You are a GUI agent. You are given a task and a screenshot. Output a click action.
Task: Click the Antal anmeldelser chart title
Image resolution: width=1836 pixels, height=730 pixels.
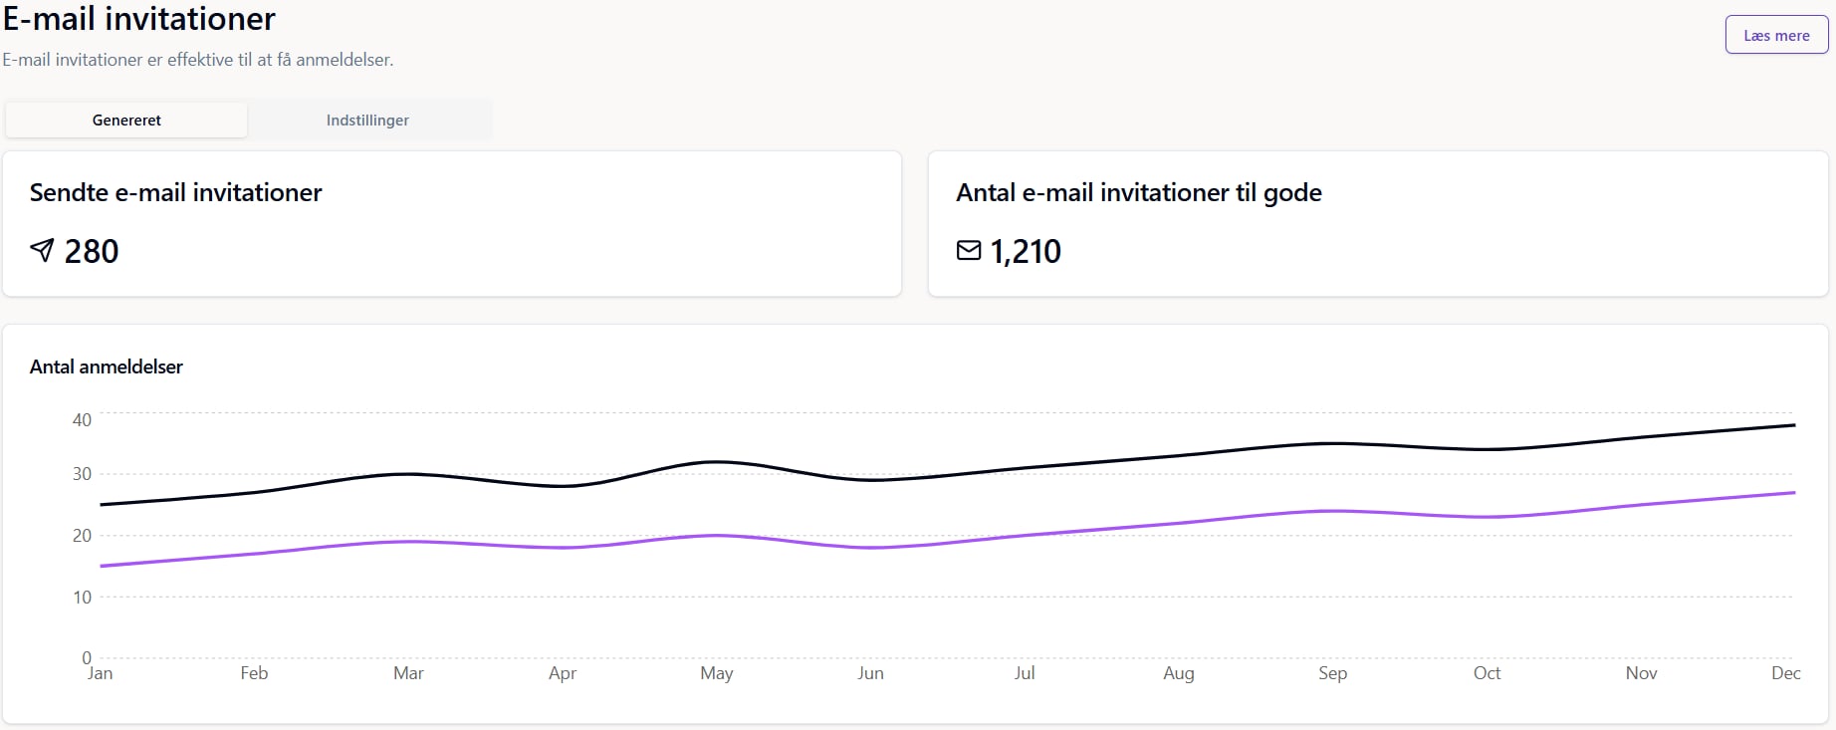[106, 366]
